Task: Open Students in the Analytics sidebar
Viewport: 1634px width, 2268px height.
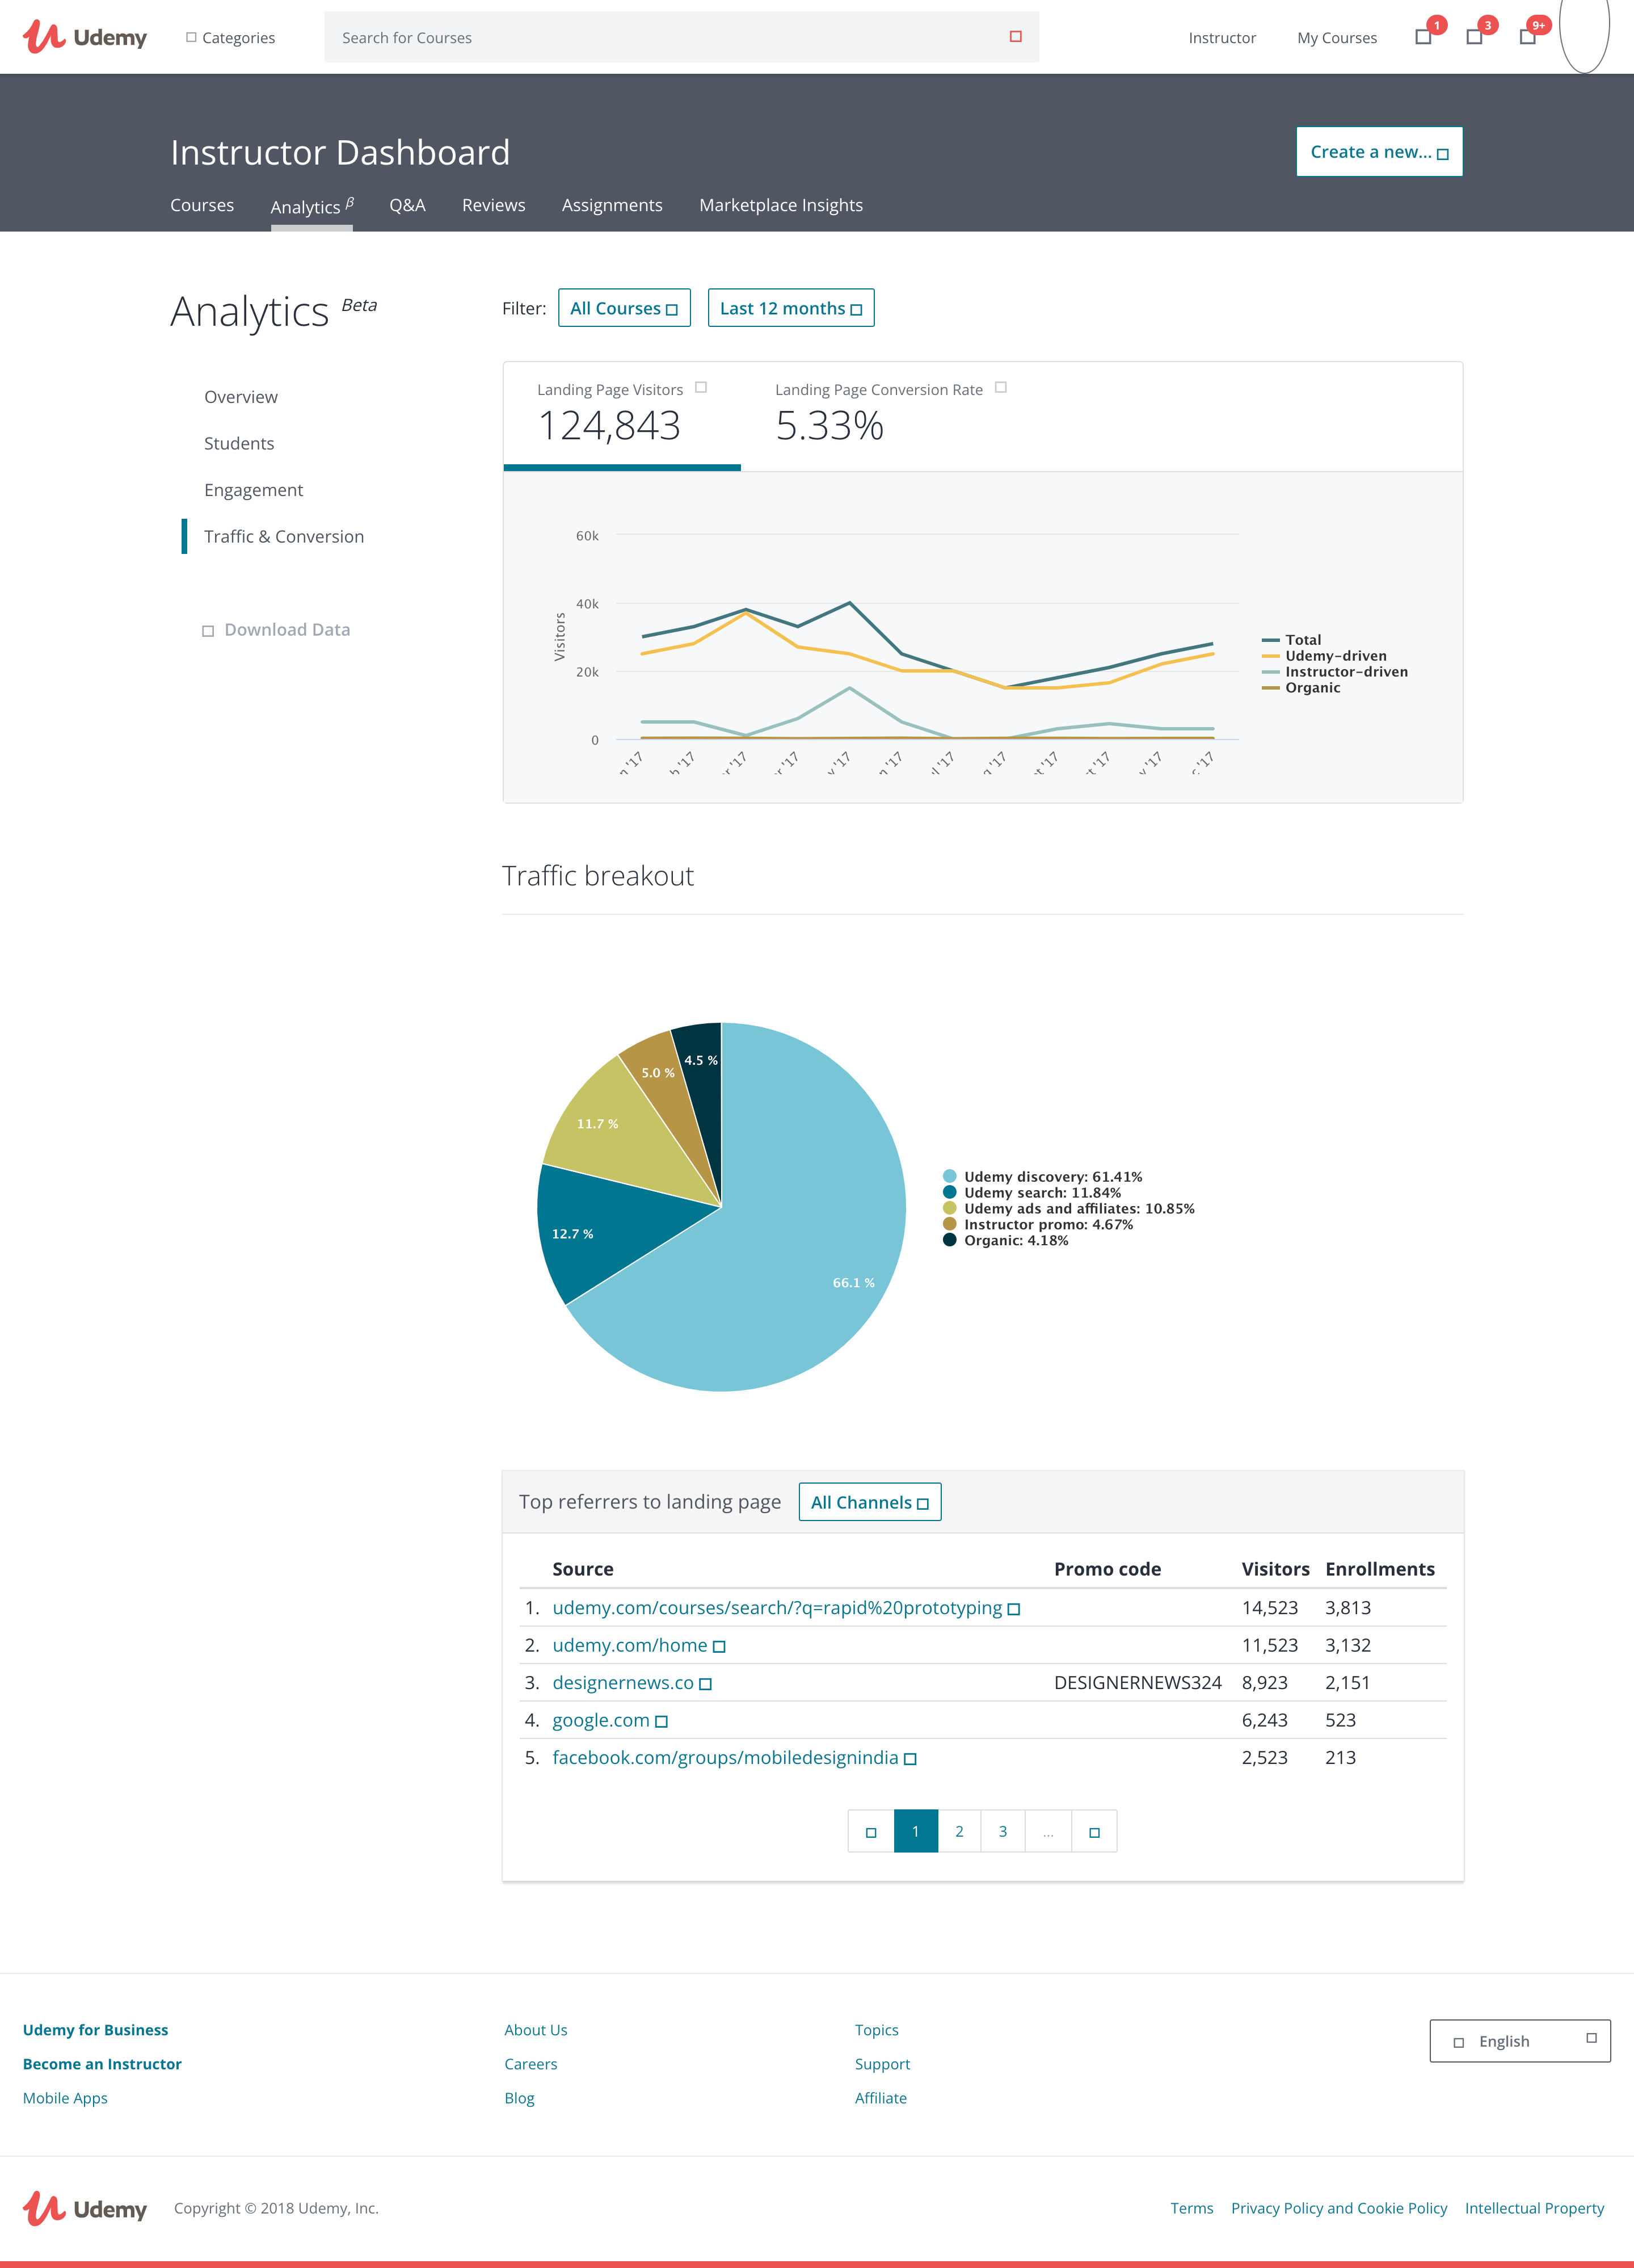Action: click(239, 444)
